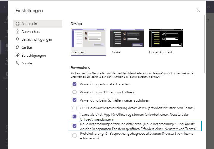
Task: Click the bell icon beside Benachrichtigungen
Action: 18,39
